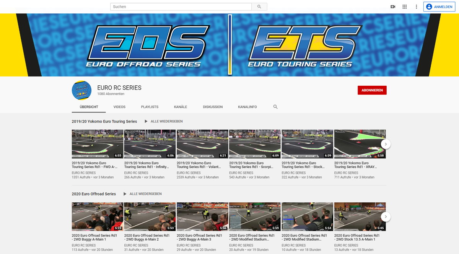Image resolution: width=459 pixels, height=254 pixels.
Task: Open 2WD Buggy A-Main 1 thumbnail
Action: [x=98, y=217]
